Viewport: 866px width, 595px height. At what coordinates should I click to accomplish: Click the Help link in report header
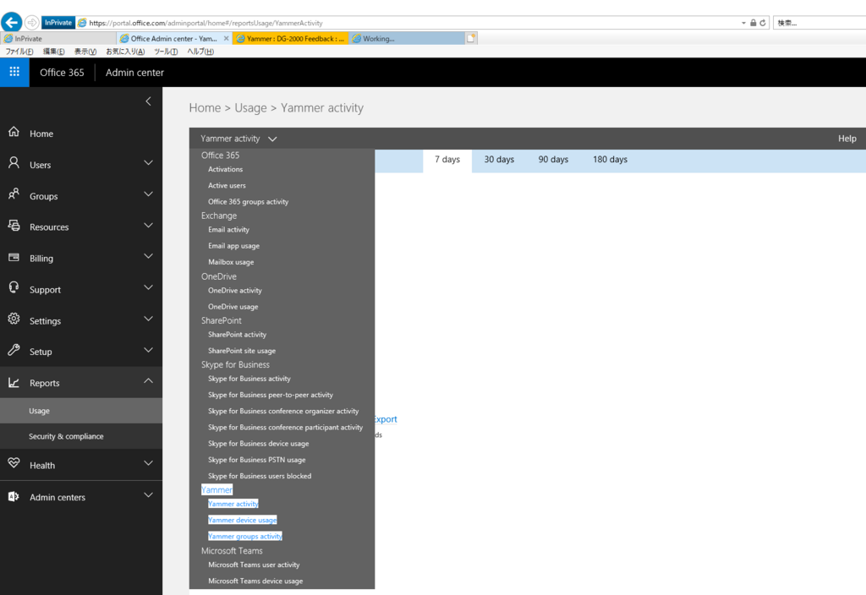[847, 139]
